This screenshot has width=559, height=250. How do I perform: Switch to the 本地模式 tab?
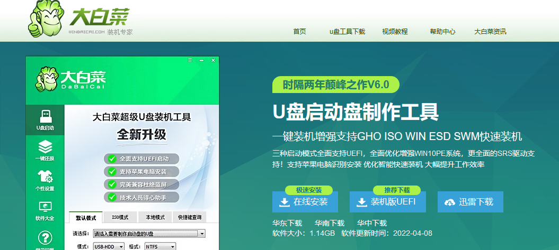(155, 217)
